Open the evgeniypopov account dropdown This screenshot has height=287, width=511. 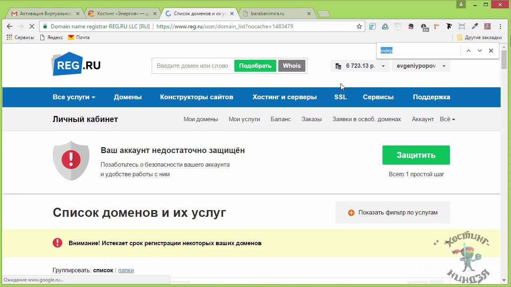(x=421, y=66)
